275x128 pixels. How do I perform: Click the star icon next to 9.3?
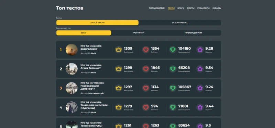click(200, 126)
